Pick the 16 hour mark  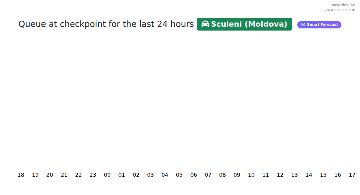coord(338,175)
